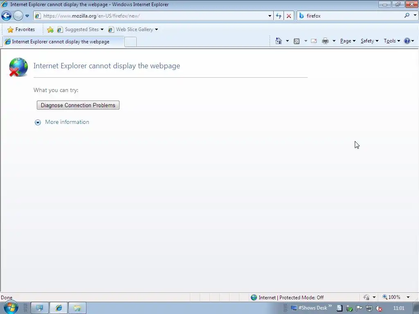Minimize the Internet Explorer window

[x=385, y=4]
